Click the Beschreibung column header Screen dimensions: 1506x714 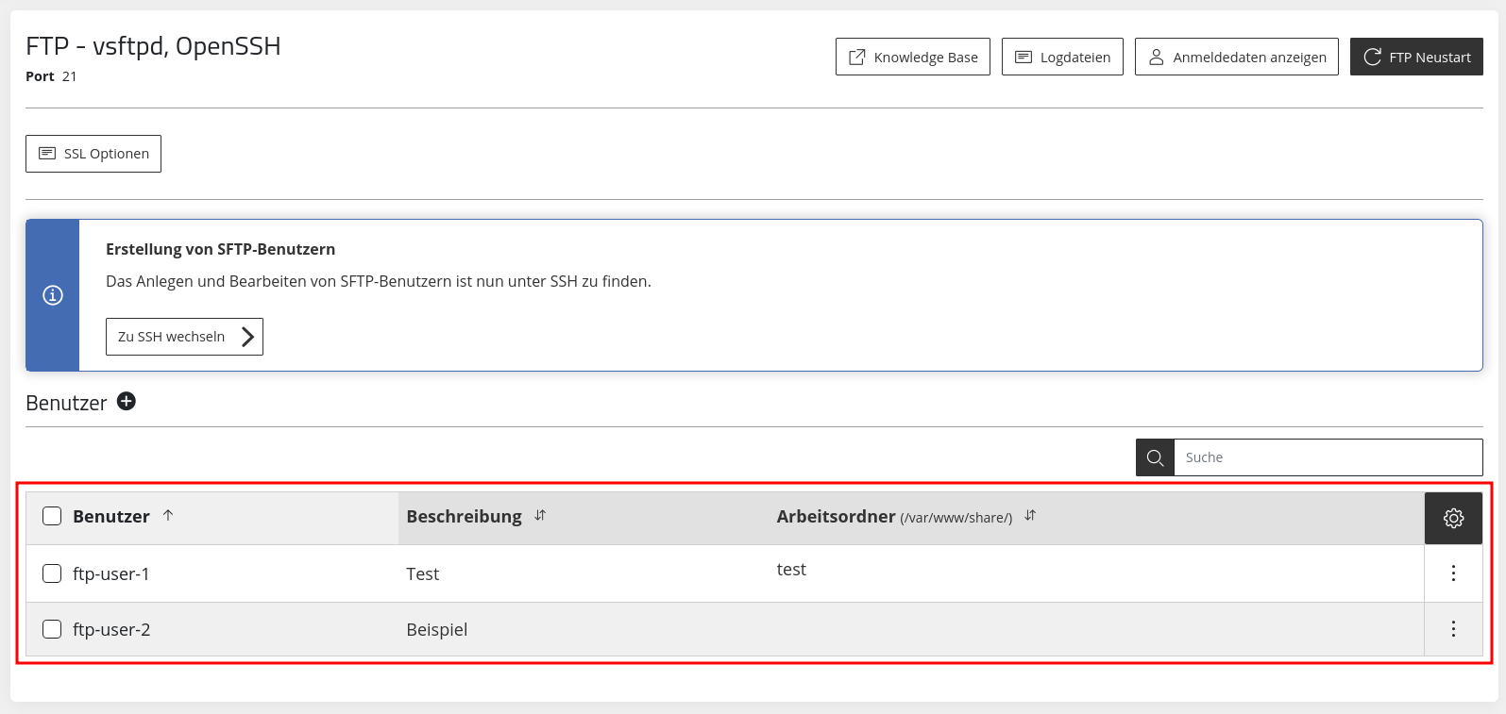click(x=464, y=516)
